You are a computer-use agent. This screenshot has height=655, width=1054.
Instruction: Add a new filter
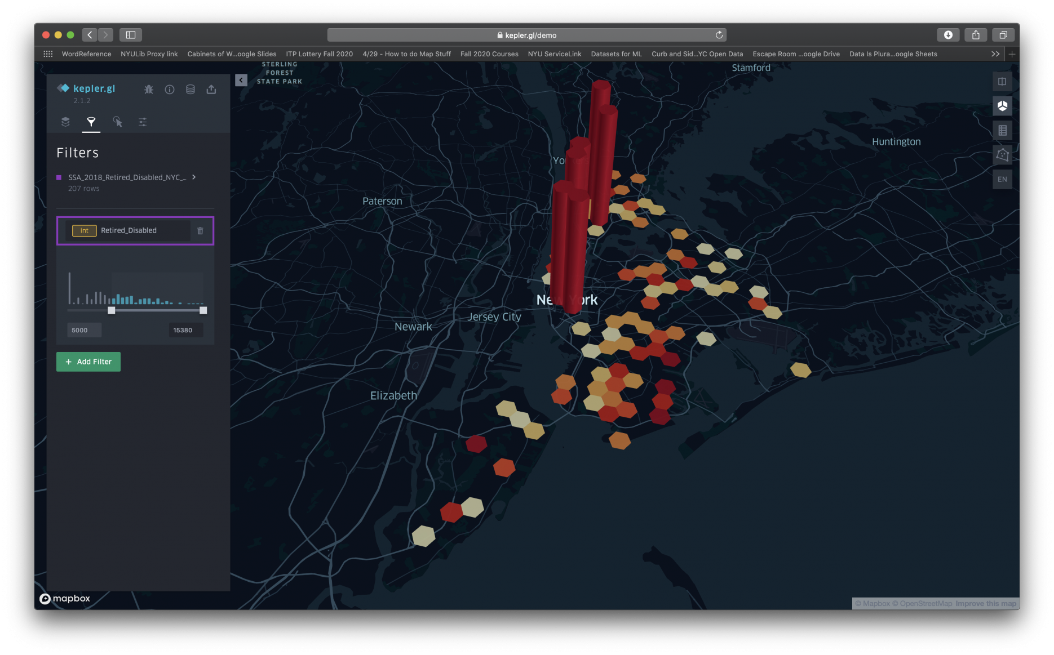click(x=88, y=362)
